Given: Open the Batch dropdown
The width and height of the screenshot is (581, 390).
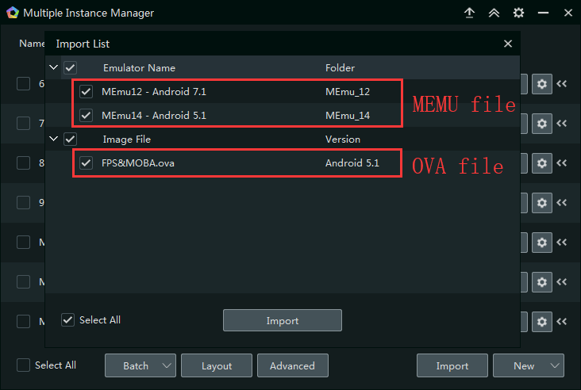Looking at the screenshot, I should 140,365.
